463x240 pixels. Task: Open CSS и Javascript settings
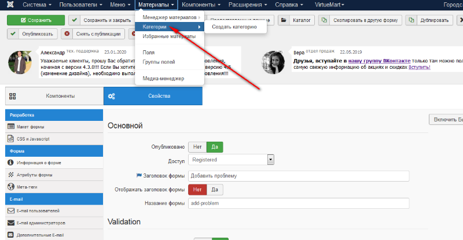[x=34, y=139]
